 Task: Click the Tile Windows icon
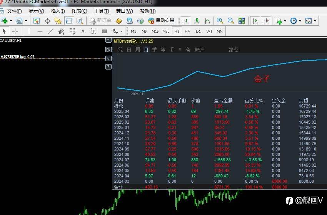tap(242, 21)
